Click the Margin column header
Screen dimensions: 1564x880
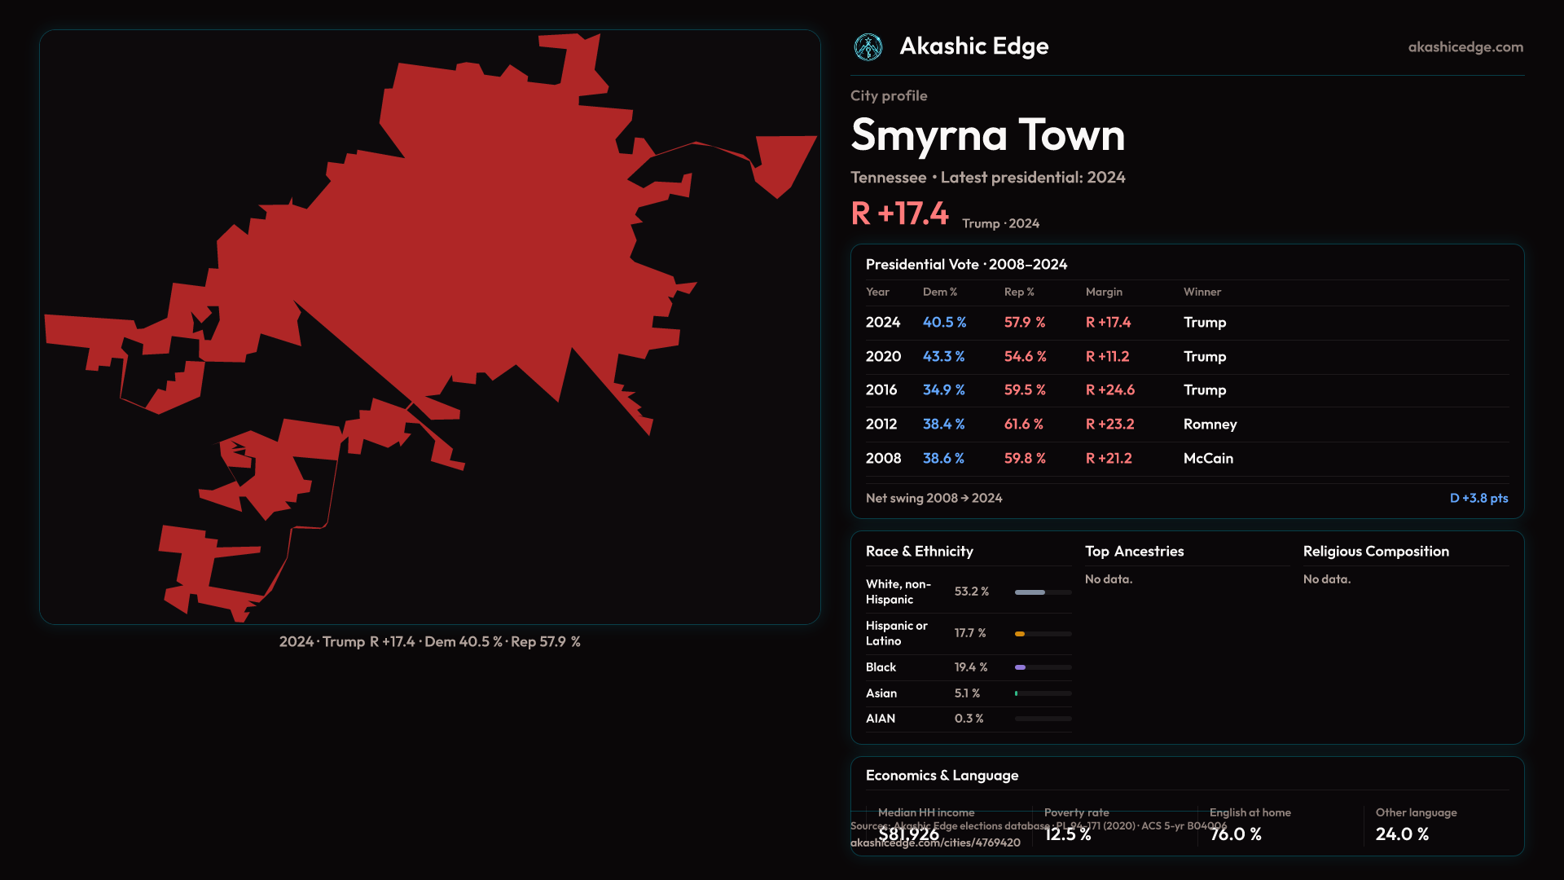click(x=1103, y=292)
